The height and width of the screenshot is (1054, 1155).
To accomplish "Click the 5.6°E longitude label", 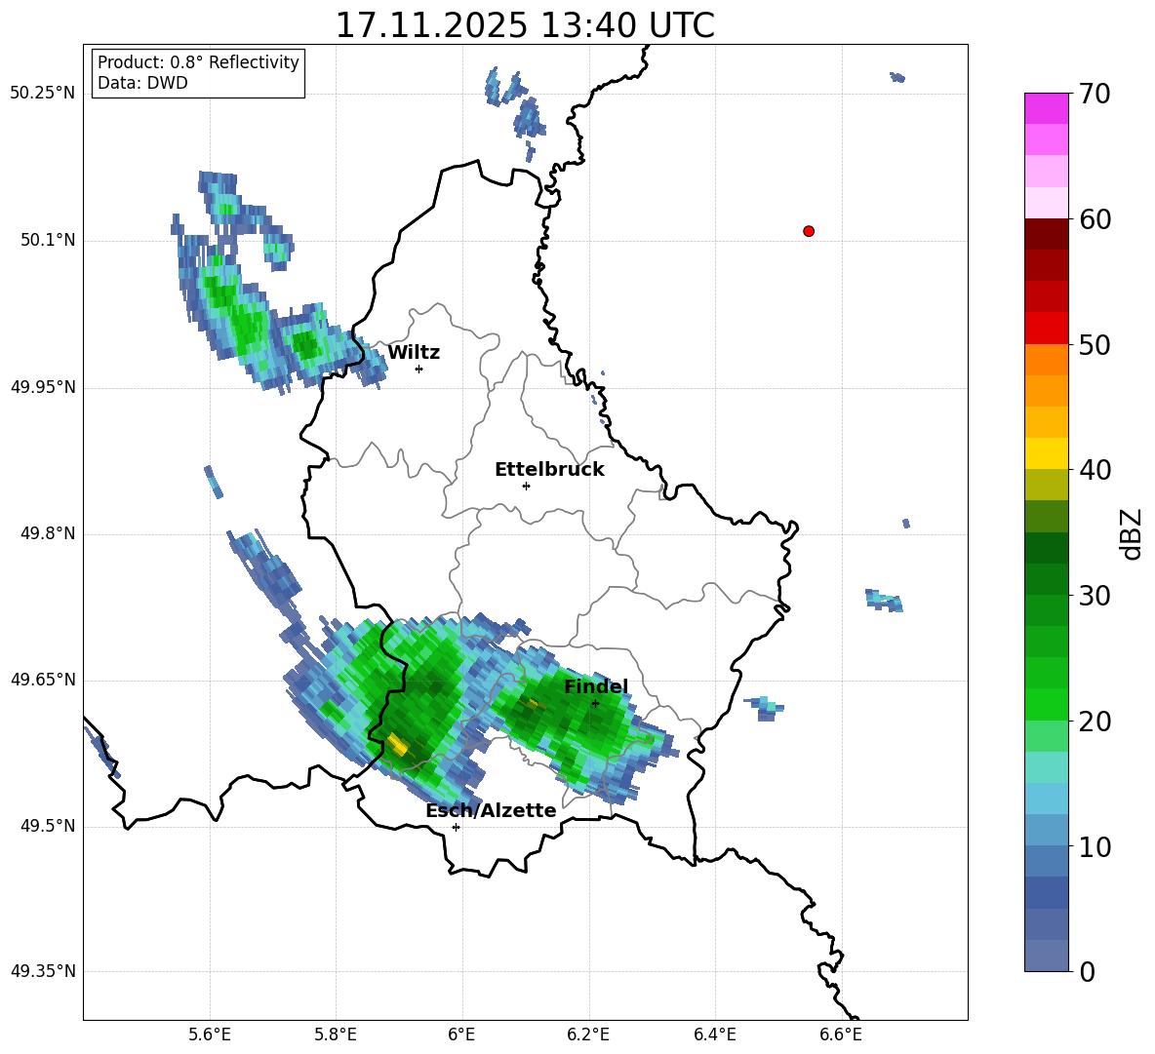I will (210, 1034).
